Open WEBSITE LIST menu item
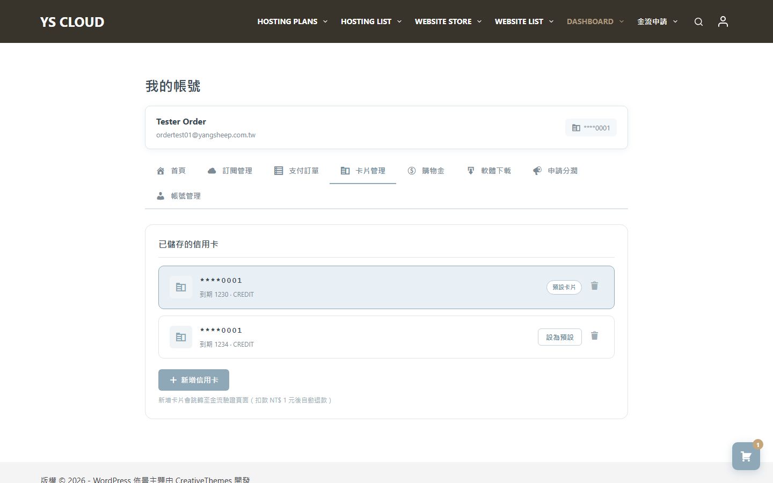Image resolution: width=773 pixels, height=483 pixels. click(x=519, y=21)
